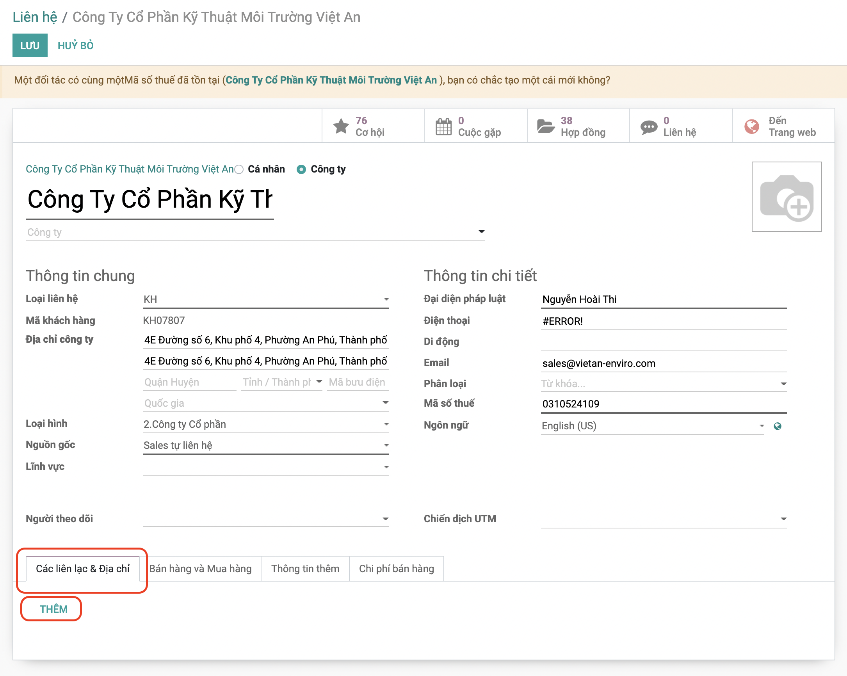Open the Phân loại tags dropdown

pyautogui.click(x=783, y=384)
